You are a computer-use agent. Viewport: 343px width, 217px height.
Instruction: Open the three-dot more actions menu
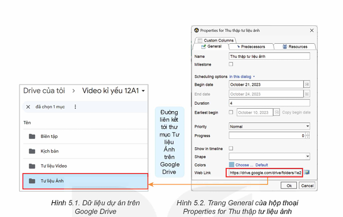[75, 107]
